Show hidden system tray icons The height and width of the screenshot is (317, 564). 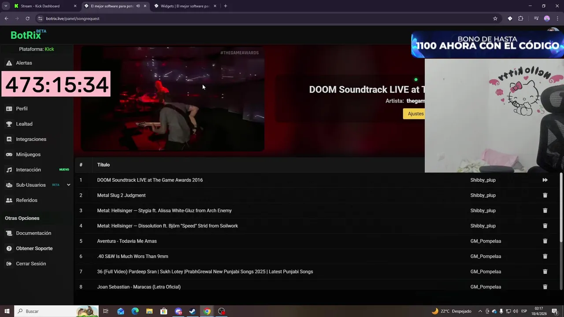(480, 311)
